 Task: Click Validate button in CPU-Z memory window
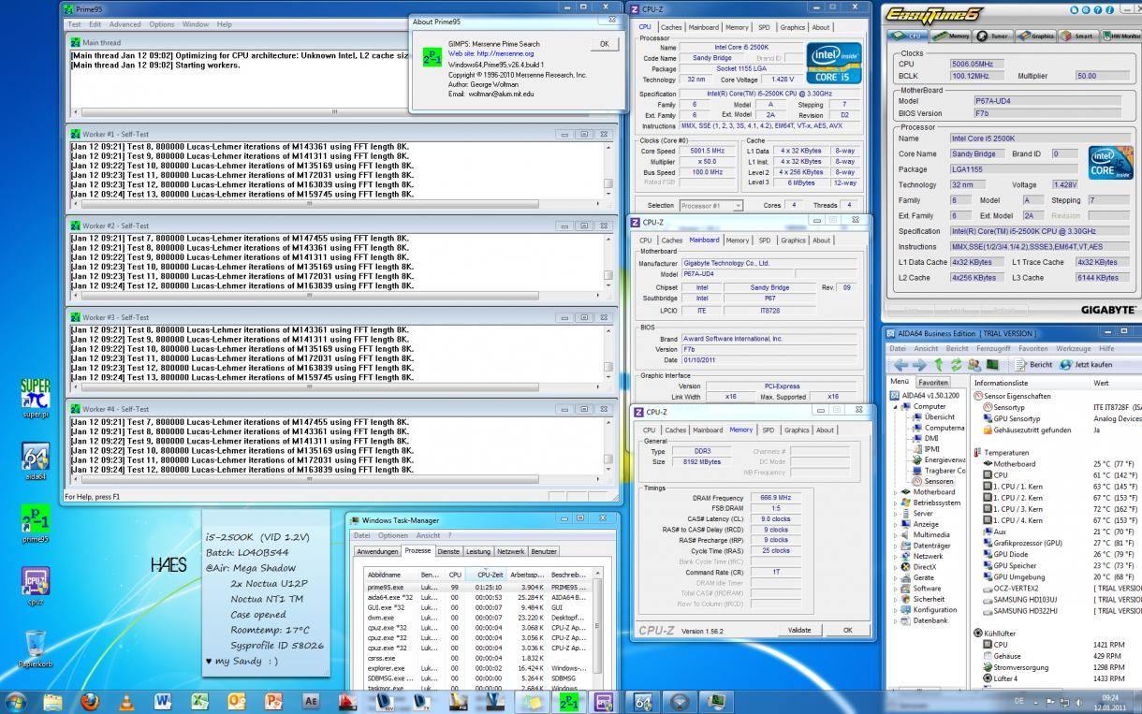[799, 630]
